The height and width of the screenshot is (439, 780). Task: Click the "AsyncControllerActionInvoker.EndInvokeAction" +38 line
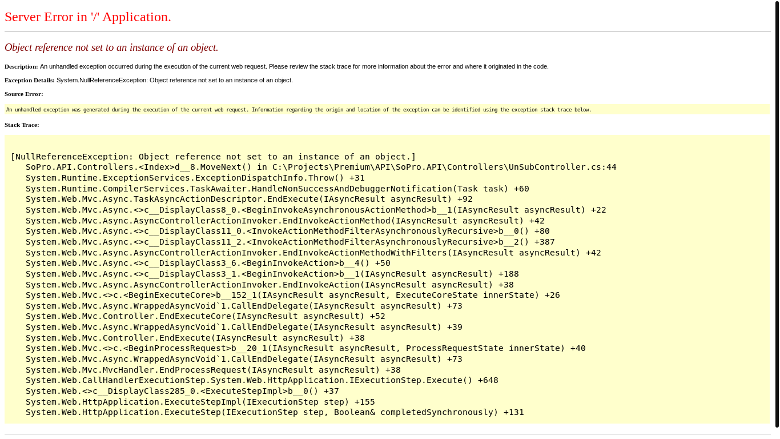pos(270,285)
